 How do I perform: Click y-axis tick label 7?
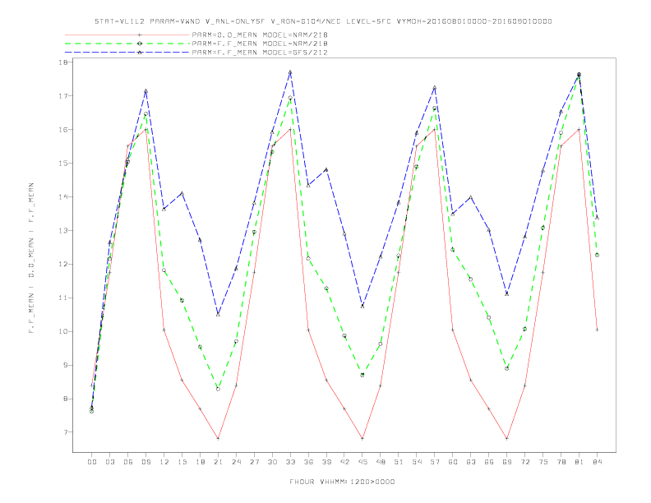[x=66, y=432]
